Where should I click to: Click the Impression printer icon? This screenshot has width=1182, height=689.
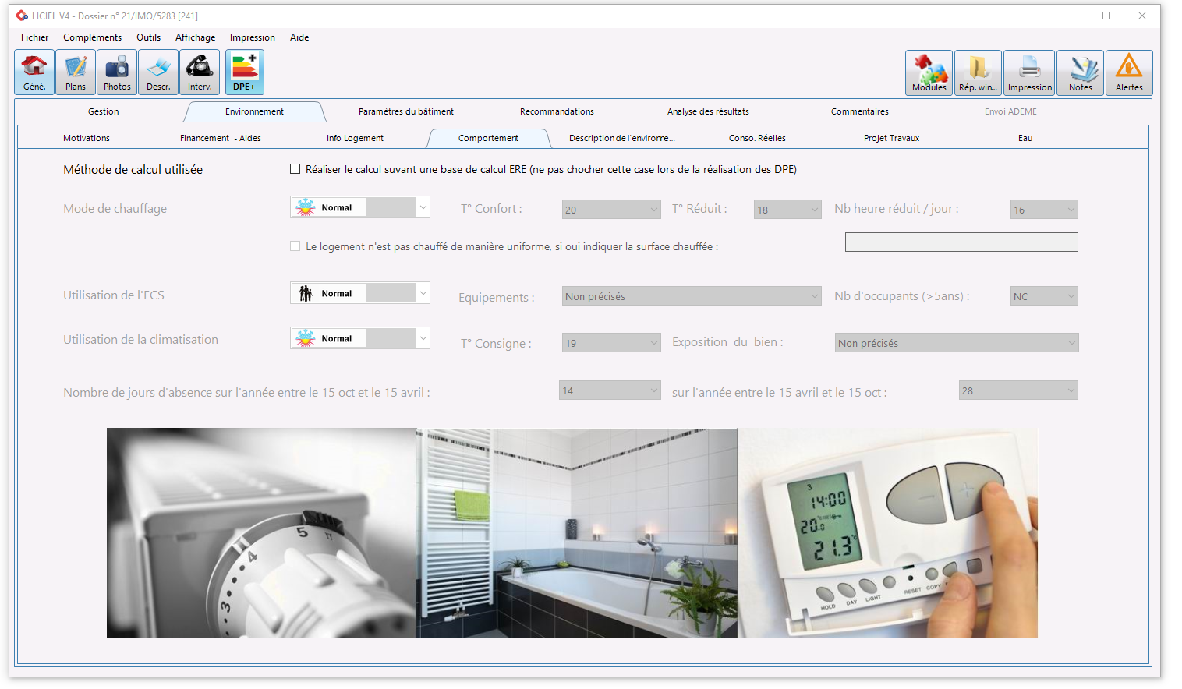coord(1029,73)
